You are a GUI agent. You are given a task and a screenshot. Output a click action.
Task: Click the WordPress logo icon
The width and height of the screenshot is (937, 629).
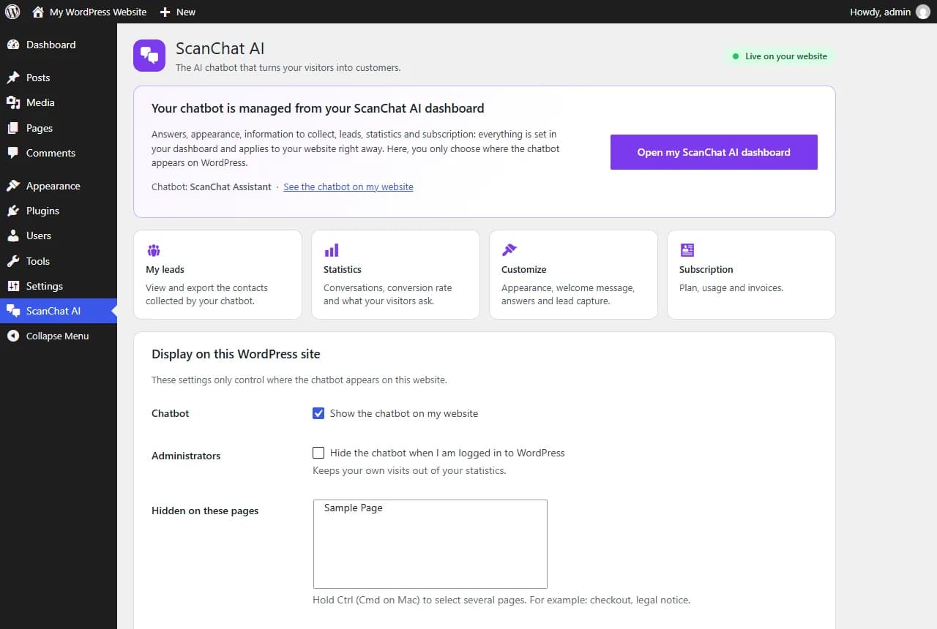coord(12,12)
